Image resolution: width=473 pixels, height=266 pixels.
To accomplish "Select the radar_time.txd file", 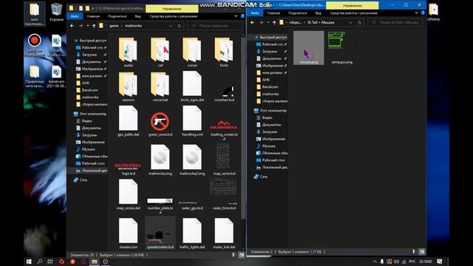I will 224,194.
